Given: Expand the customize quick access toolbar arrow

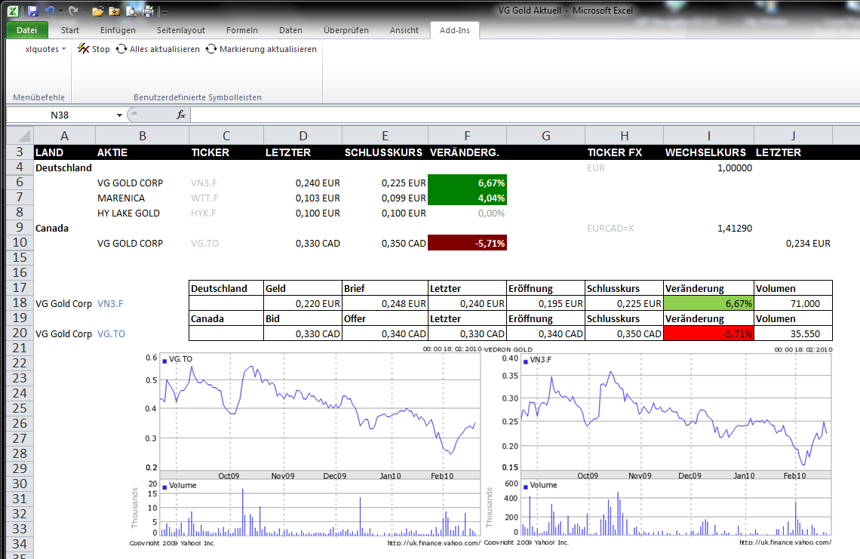Looking at the screenshot, I should tap(164, 11).
